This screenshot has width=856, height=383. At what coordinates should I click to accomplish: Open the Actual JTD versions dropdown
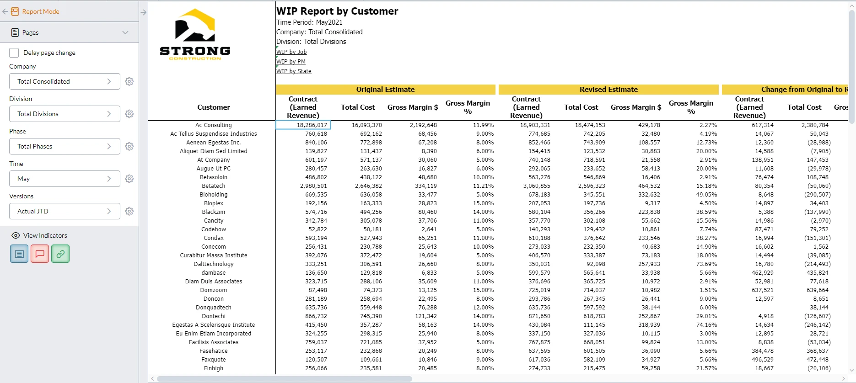click(65, 211)
